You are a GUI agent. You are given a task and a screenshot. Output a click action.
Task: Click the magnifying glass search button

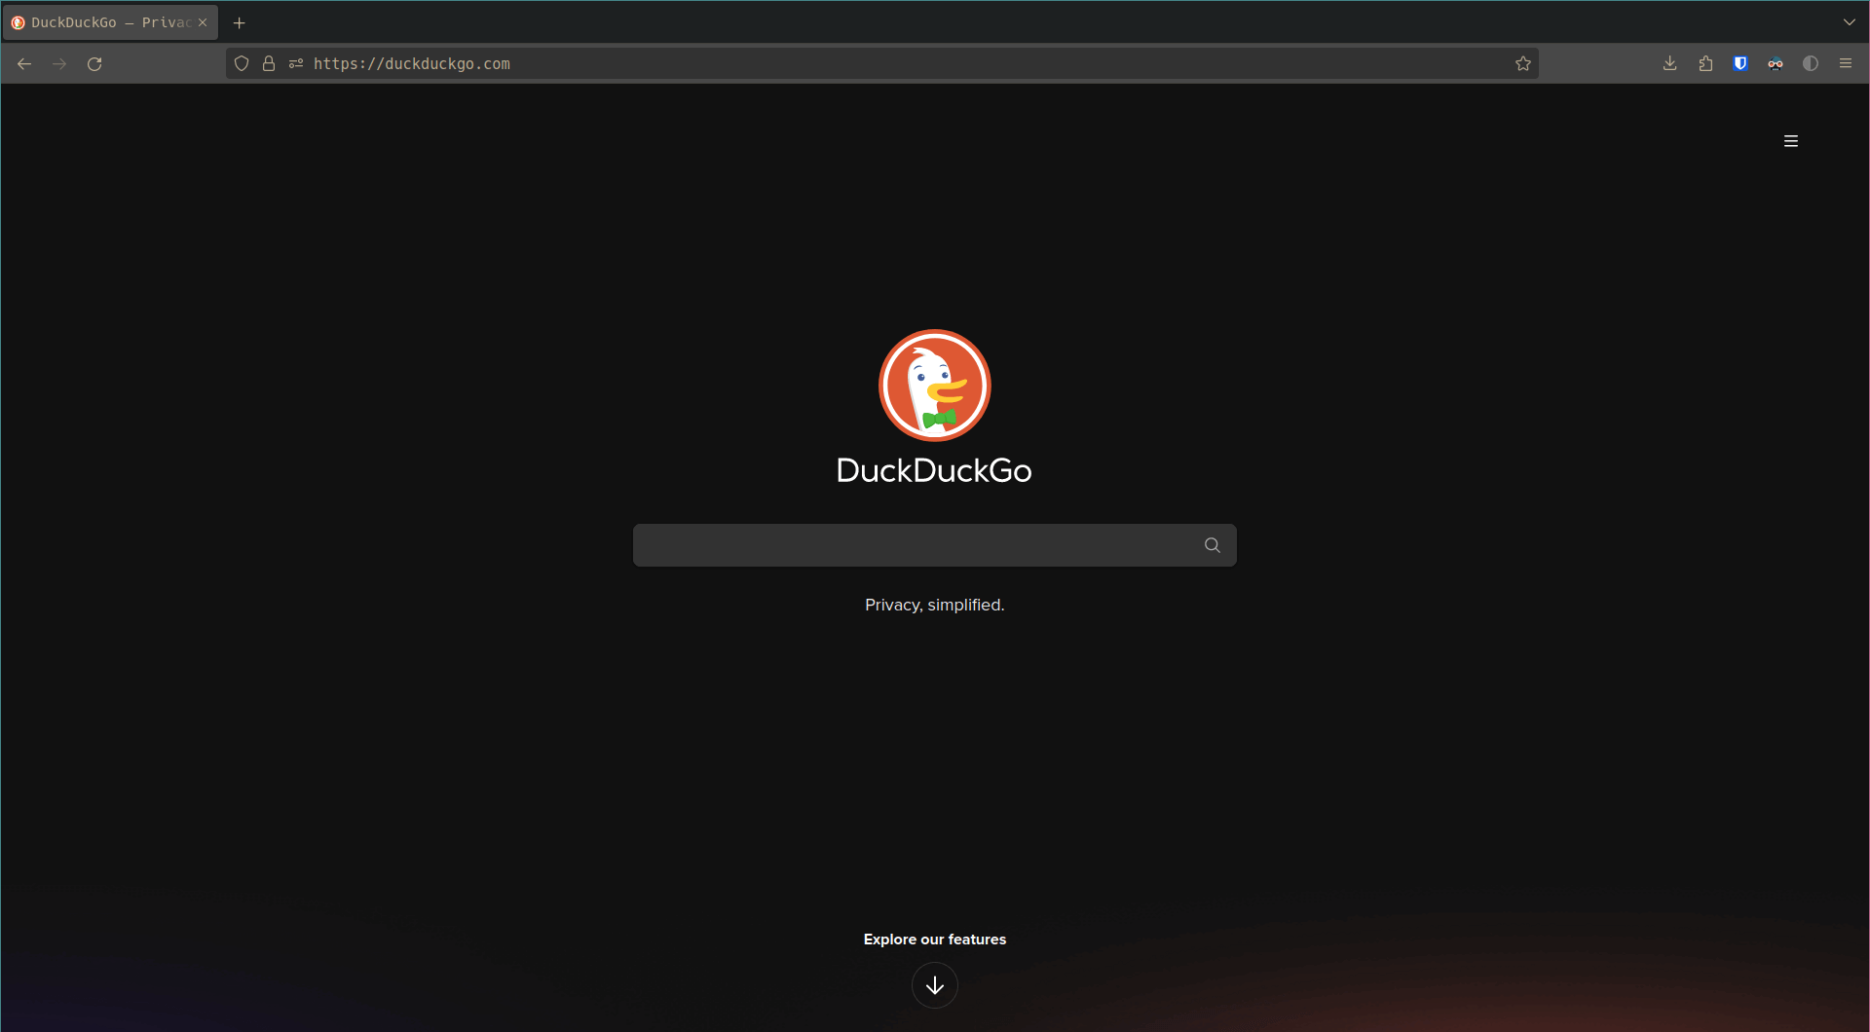(x=1212, y=545)
